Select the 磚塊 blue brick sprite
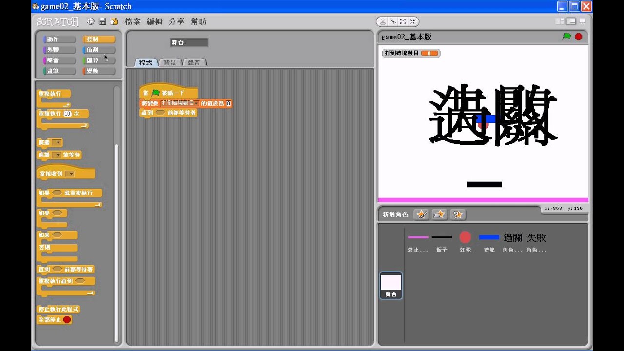This screenshot has height=351, width=624. [489, 242]
